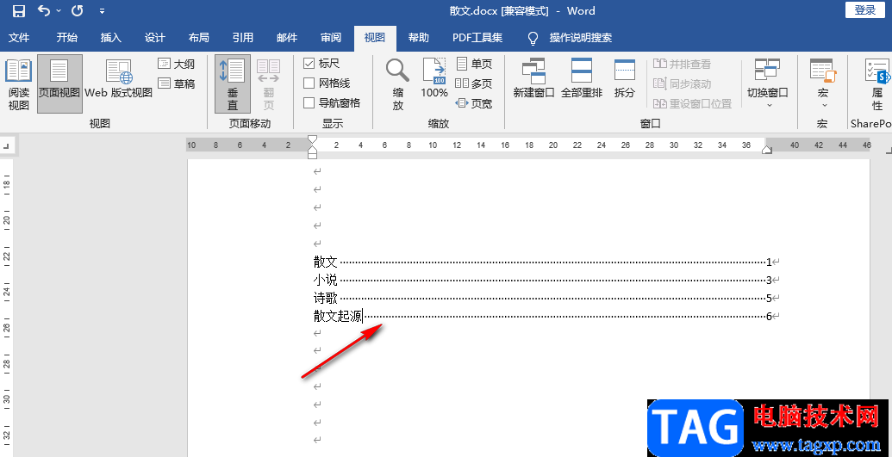The image size is (892, 457).
Task: Redo with the repeat arrow icon
Action: [x=77, y=11]
